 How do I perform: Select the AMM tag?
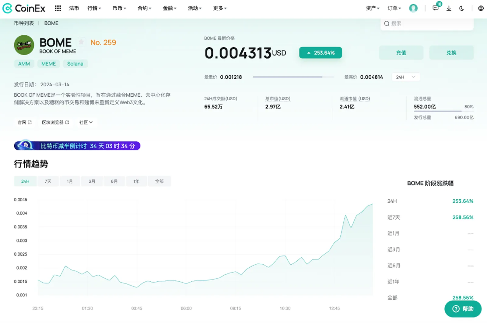tap(24, 64)
